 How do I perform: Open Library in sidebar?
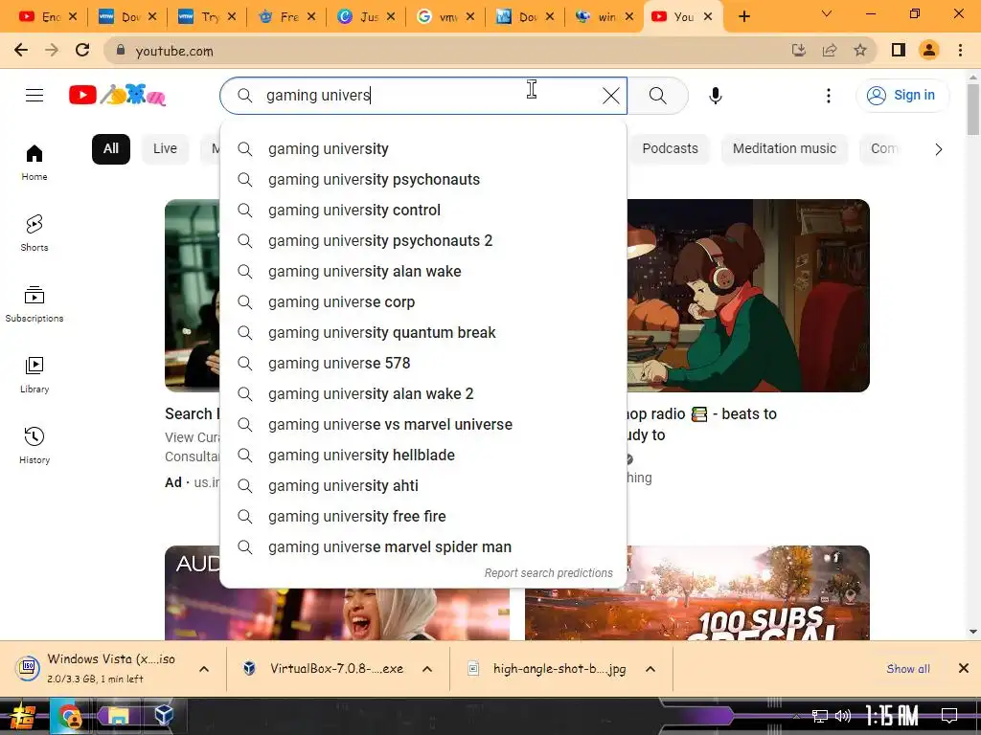tap(34, 375)
